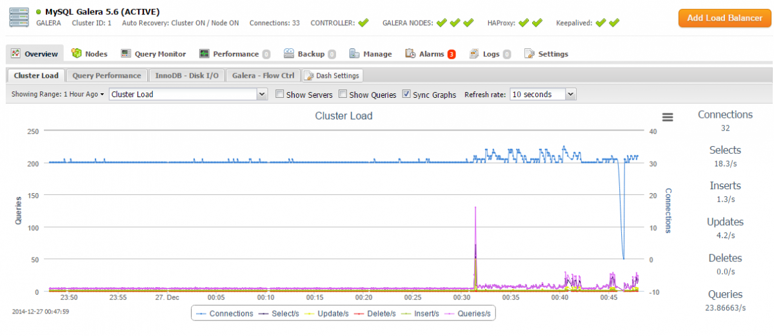Click the Performance graph icon
Screen dimensions: 774x336
[204, 54]
